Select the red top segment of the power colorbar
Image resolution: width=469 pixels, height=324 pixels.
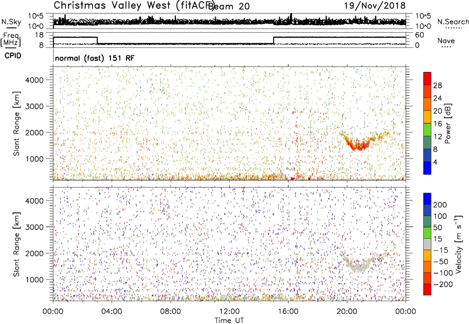427,78
